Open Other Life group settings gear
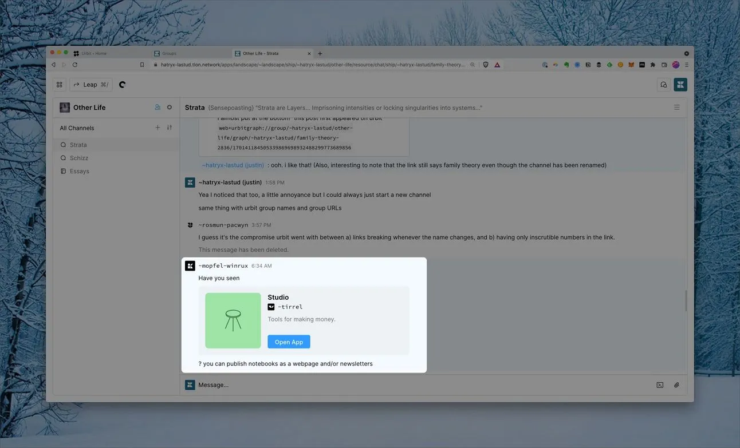Viewport: 740px width, 448px height. tap(170, 107)
